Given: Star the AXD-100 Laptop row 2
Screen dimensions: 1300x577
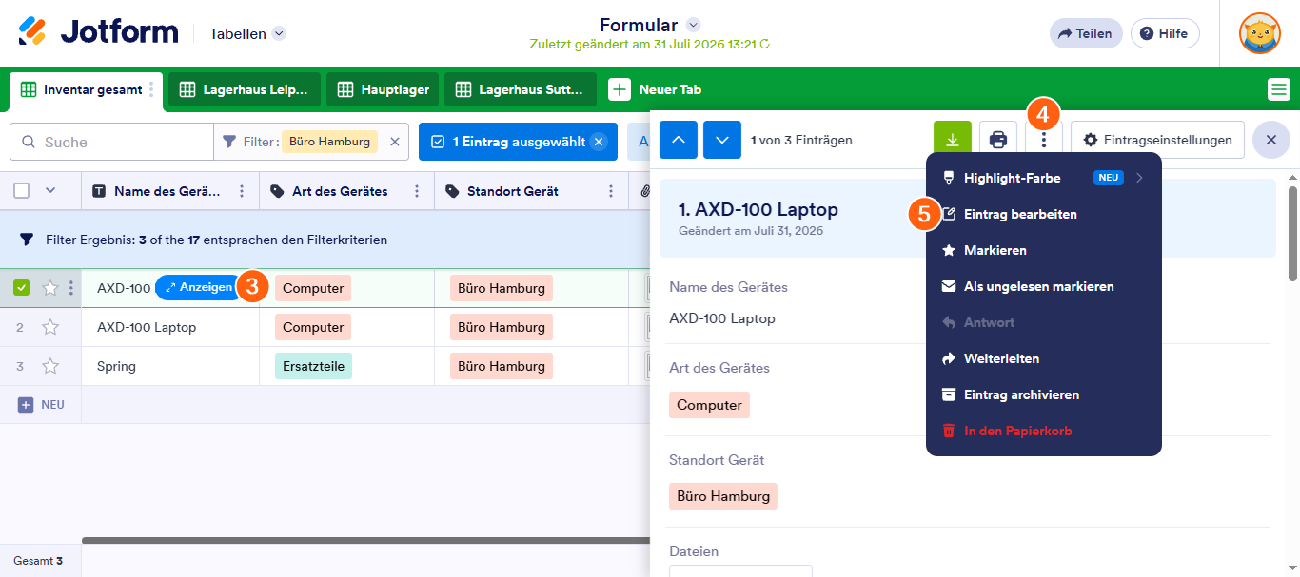Looking at the screenshot, I should tap(50, 327).
